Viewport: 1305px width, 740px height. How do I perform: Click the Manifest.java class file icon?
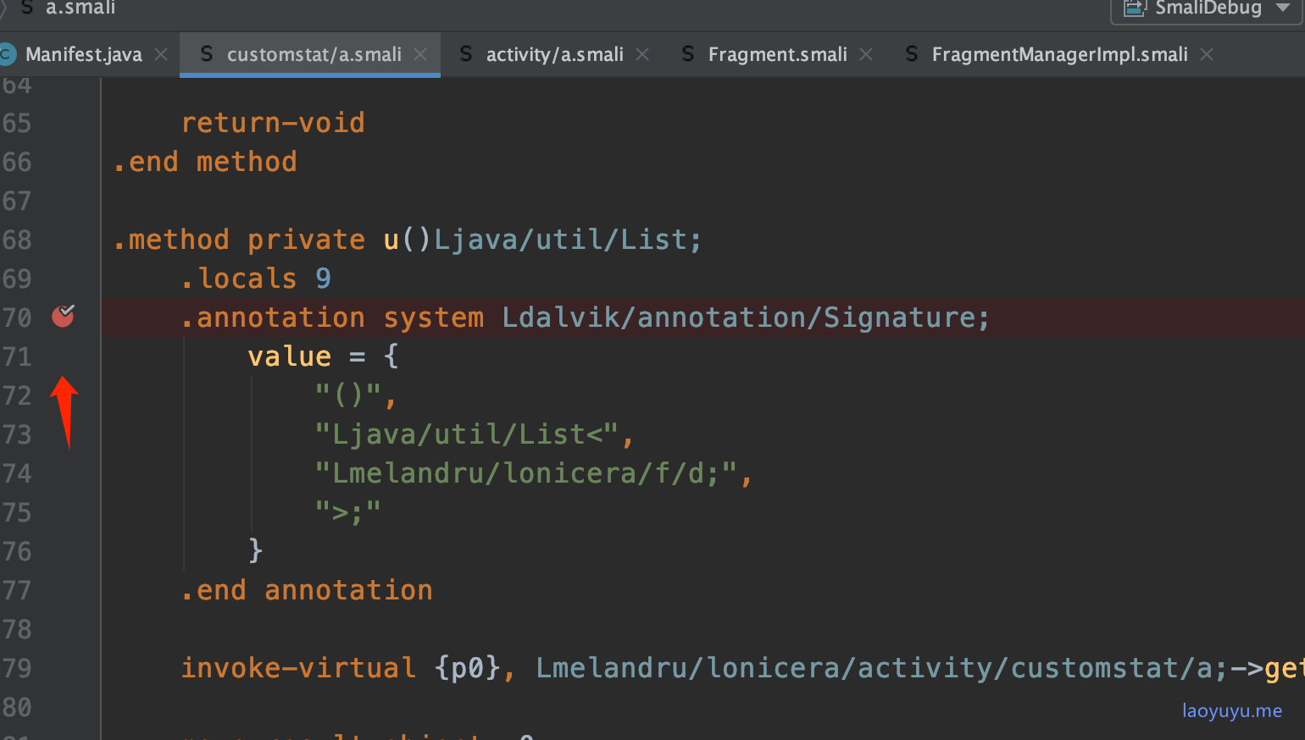(7, 54)
